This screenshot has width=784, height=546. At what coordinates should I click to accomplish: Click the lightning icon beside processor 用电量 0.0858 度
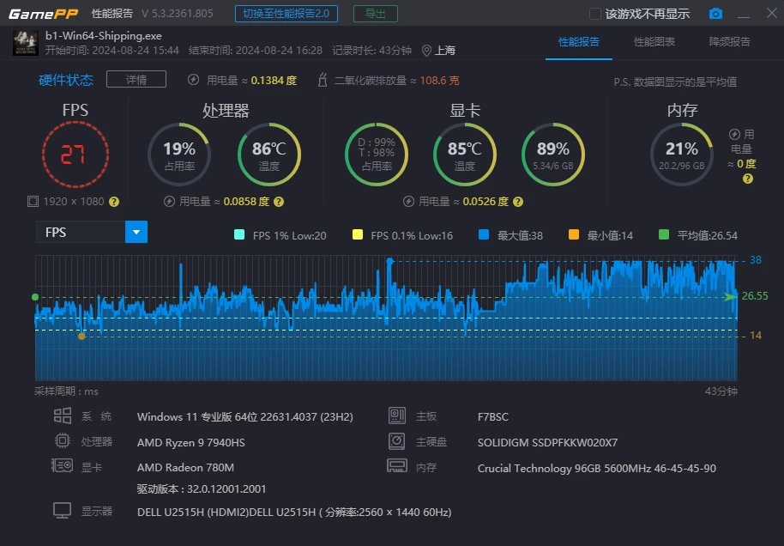tap(169, 201)
